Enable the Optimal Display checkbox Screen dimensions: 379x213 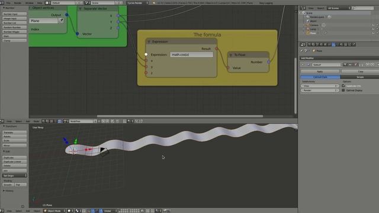tap(343, 91)
